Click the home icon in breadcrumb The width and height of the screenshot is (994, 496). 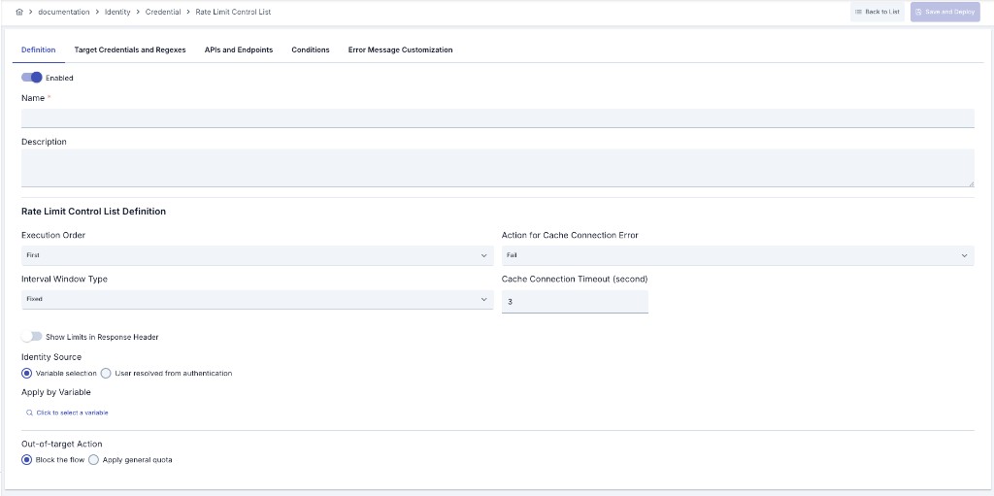[x=19, y=12]
